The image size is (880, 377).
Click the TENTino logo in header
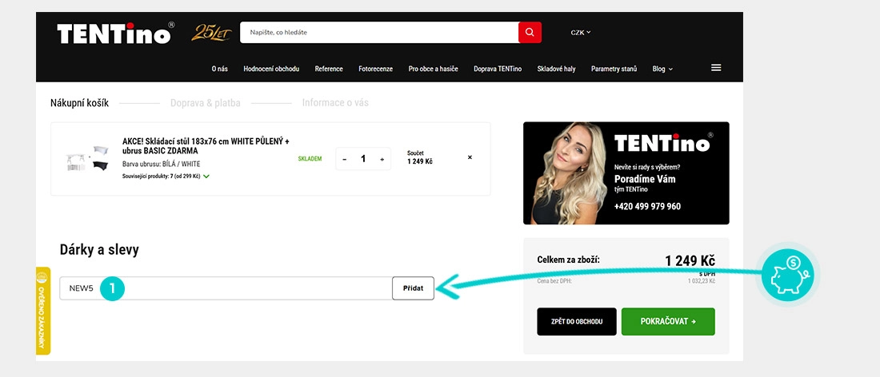coord(116,33)
